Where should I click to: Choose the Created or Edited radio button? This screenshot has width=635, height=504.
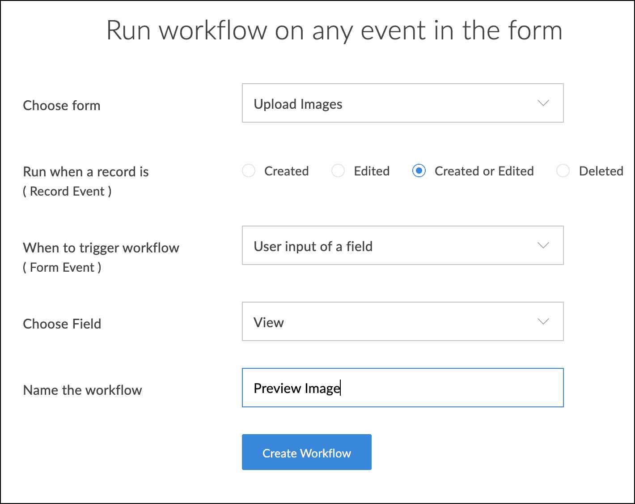point(419,171)
